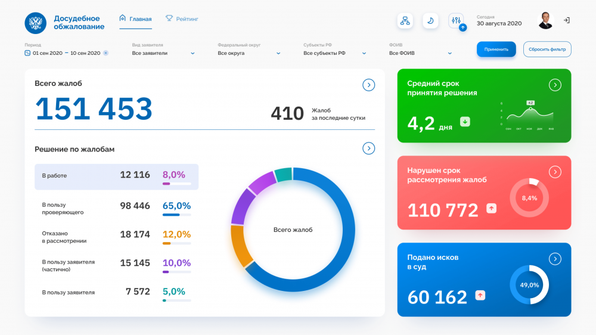The width and height of the screenshot is (596, 335).
Task: Open details arrow for Решение по жалобам
Action: tap(368, 148)
